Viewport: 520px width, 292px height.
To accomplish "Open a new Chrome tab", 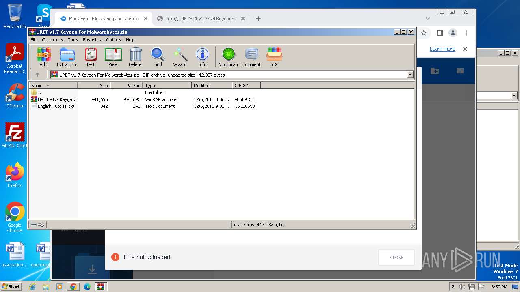I will pos(258,19).
